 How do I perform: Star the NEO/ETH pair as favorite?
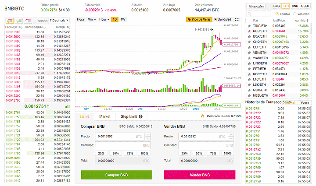click(249, 31)
